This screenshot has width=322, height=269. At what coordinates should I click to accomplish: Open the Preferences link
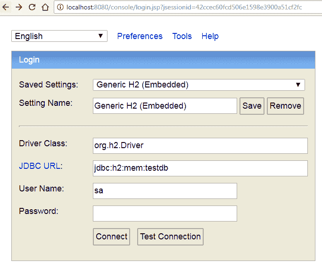[x=140, y=36]
